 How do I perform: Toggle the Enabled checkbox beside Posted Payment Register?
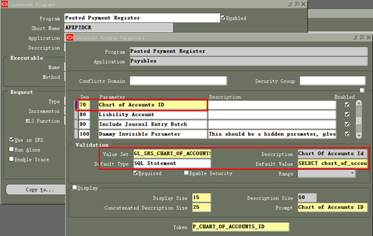point(223,18)
